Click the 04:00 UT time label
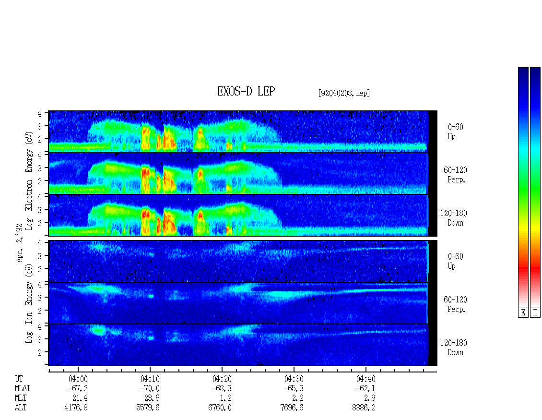The width and height of the screenshot is (542, 420). point(78,379)
